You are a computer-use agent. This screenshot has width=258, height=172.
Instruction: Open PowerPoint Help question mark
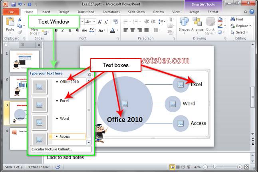tap(252, 12)
